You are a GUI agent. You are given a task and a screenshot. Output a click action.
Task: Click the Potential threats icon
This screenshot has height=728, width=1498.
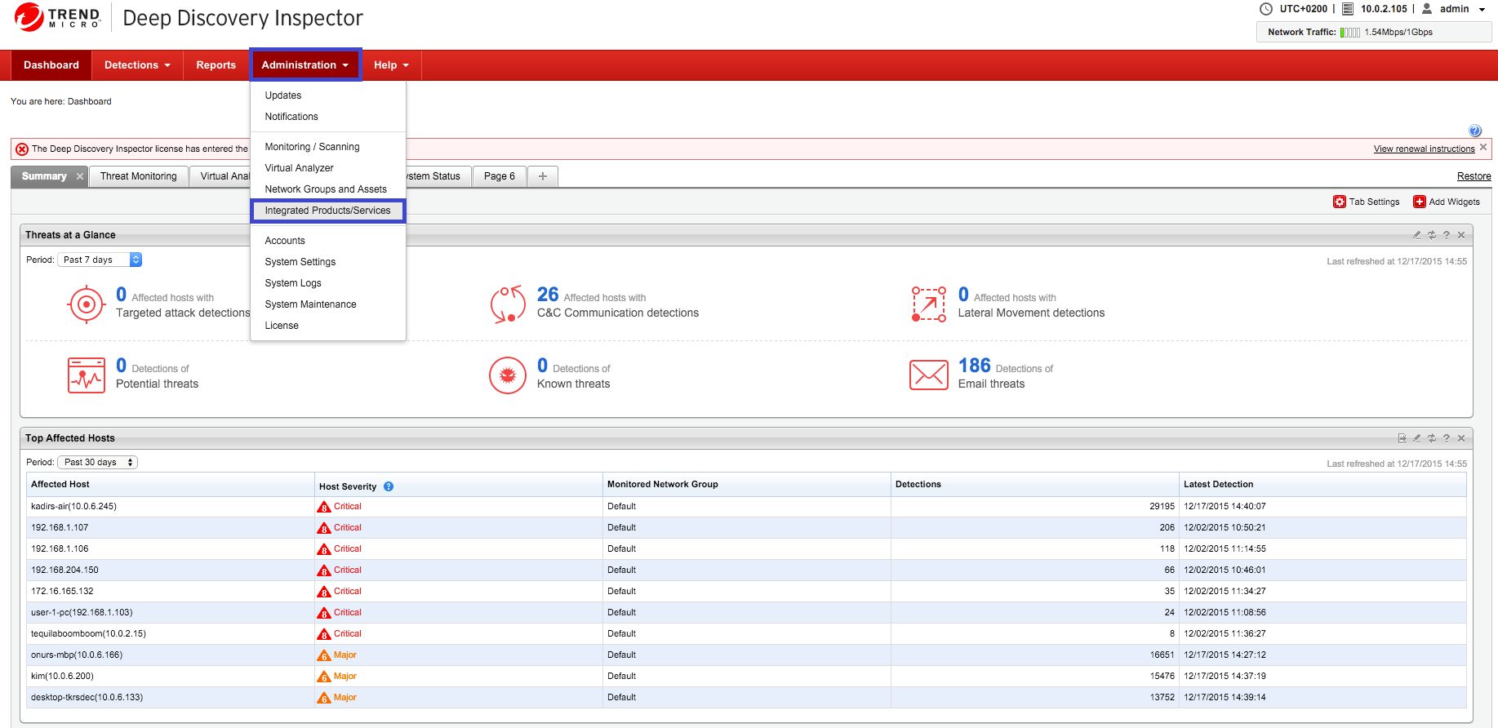click(87, 375)
